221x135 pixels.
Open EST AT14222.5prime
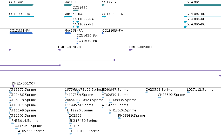tap(115, 105)
